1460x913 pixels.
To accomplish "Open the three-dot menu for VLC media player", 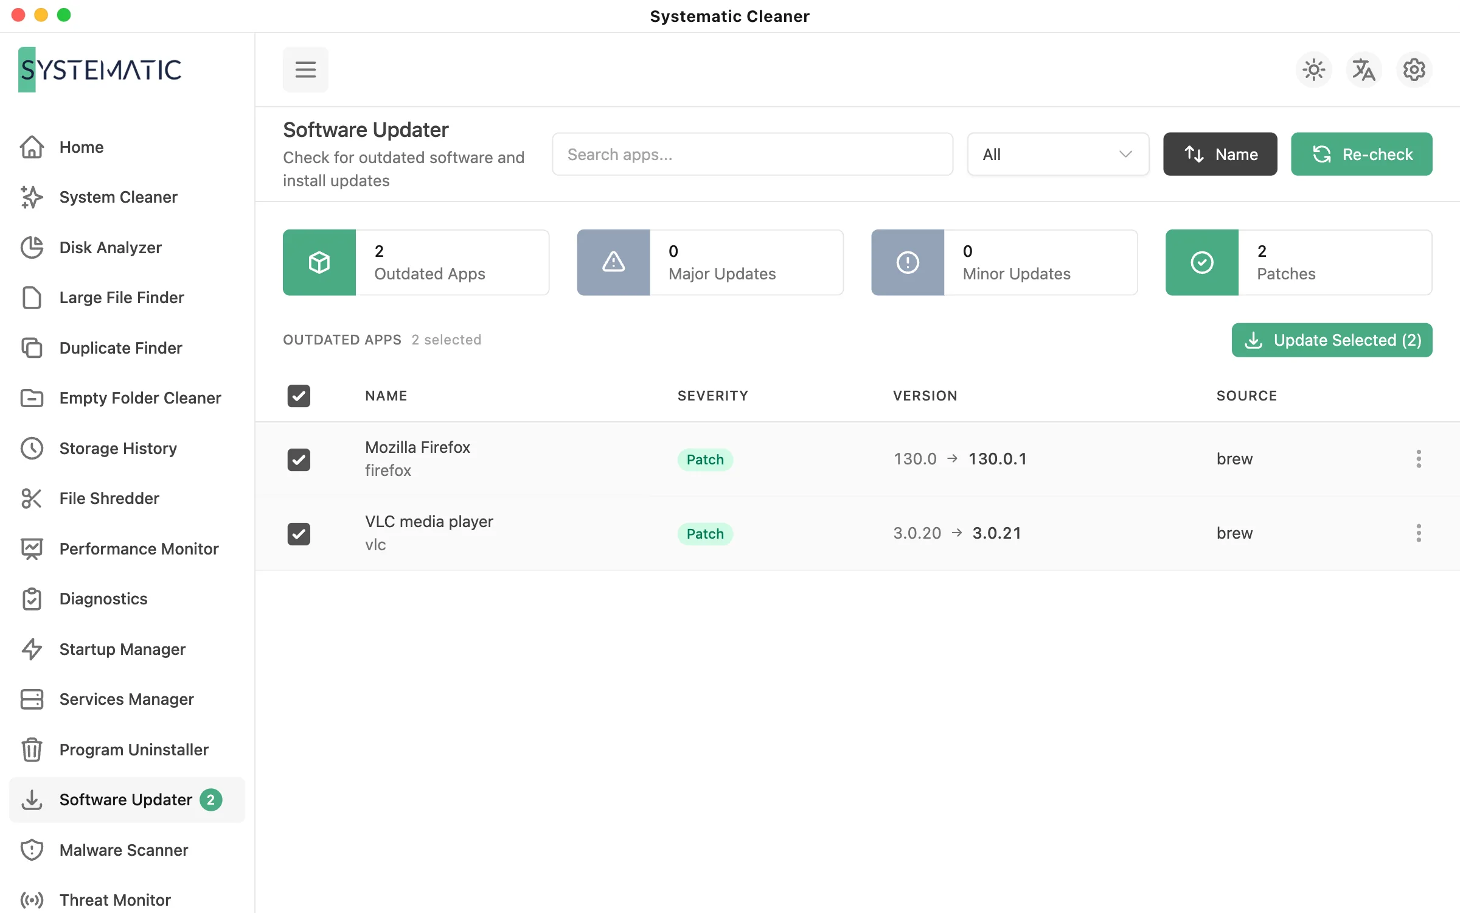I will tap(1419, 533).
